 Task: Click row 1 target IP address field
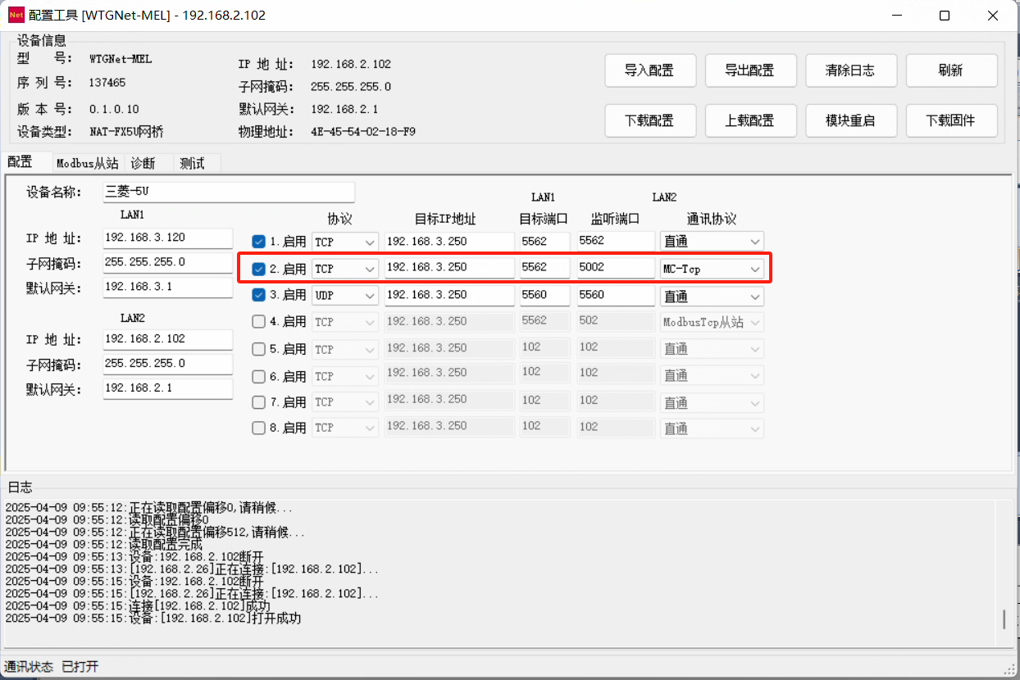point(449,241)
